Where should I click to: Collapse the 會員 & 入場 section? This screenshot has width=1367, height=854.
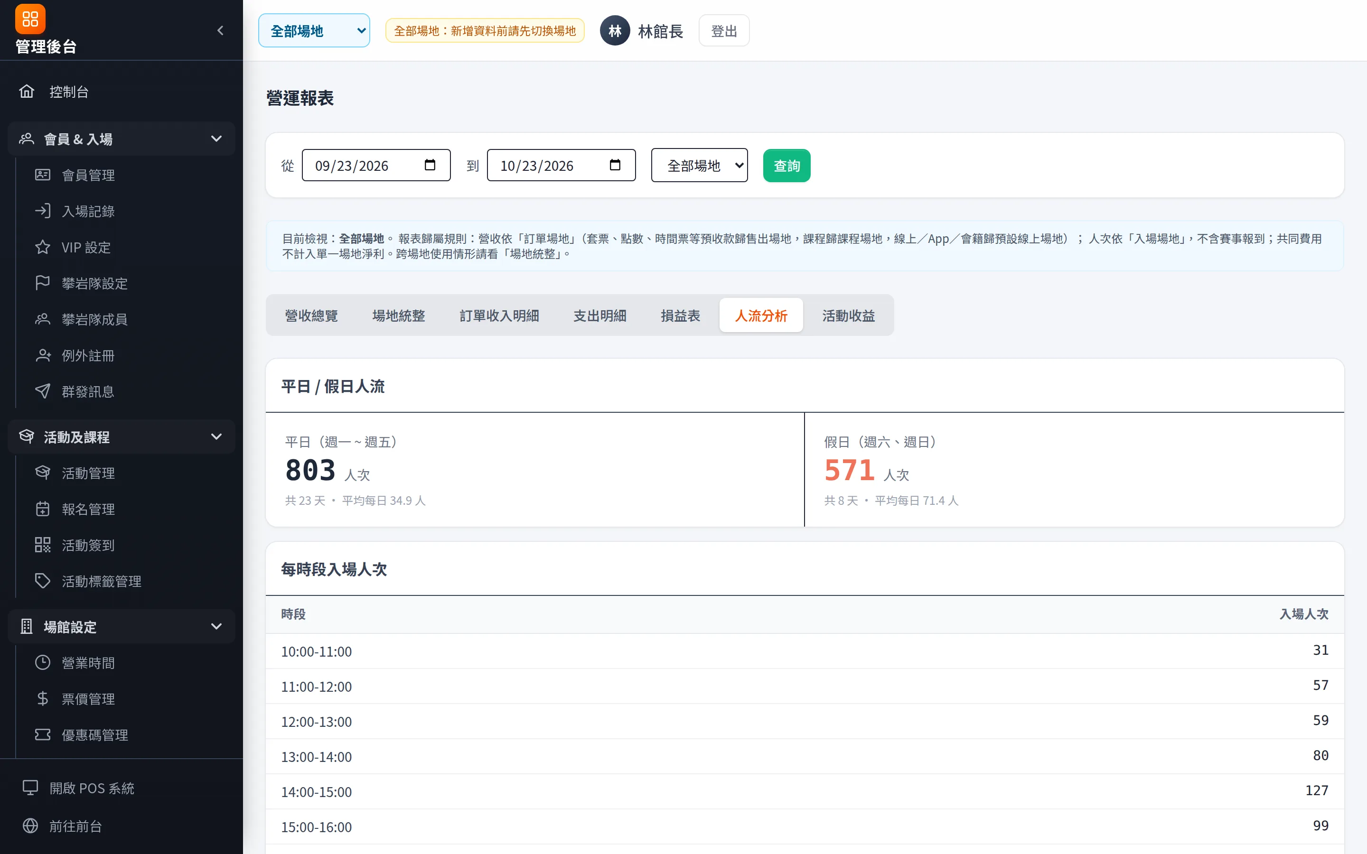[122, 139]
